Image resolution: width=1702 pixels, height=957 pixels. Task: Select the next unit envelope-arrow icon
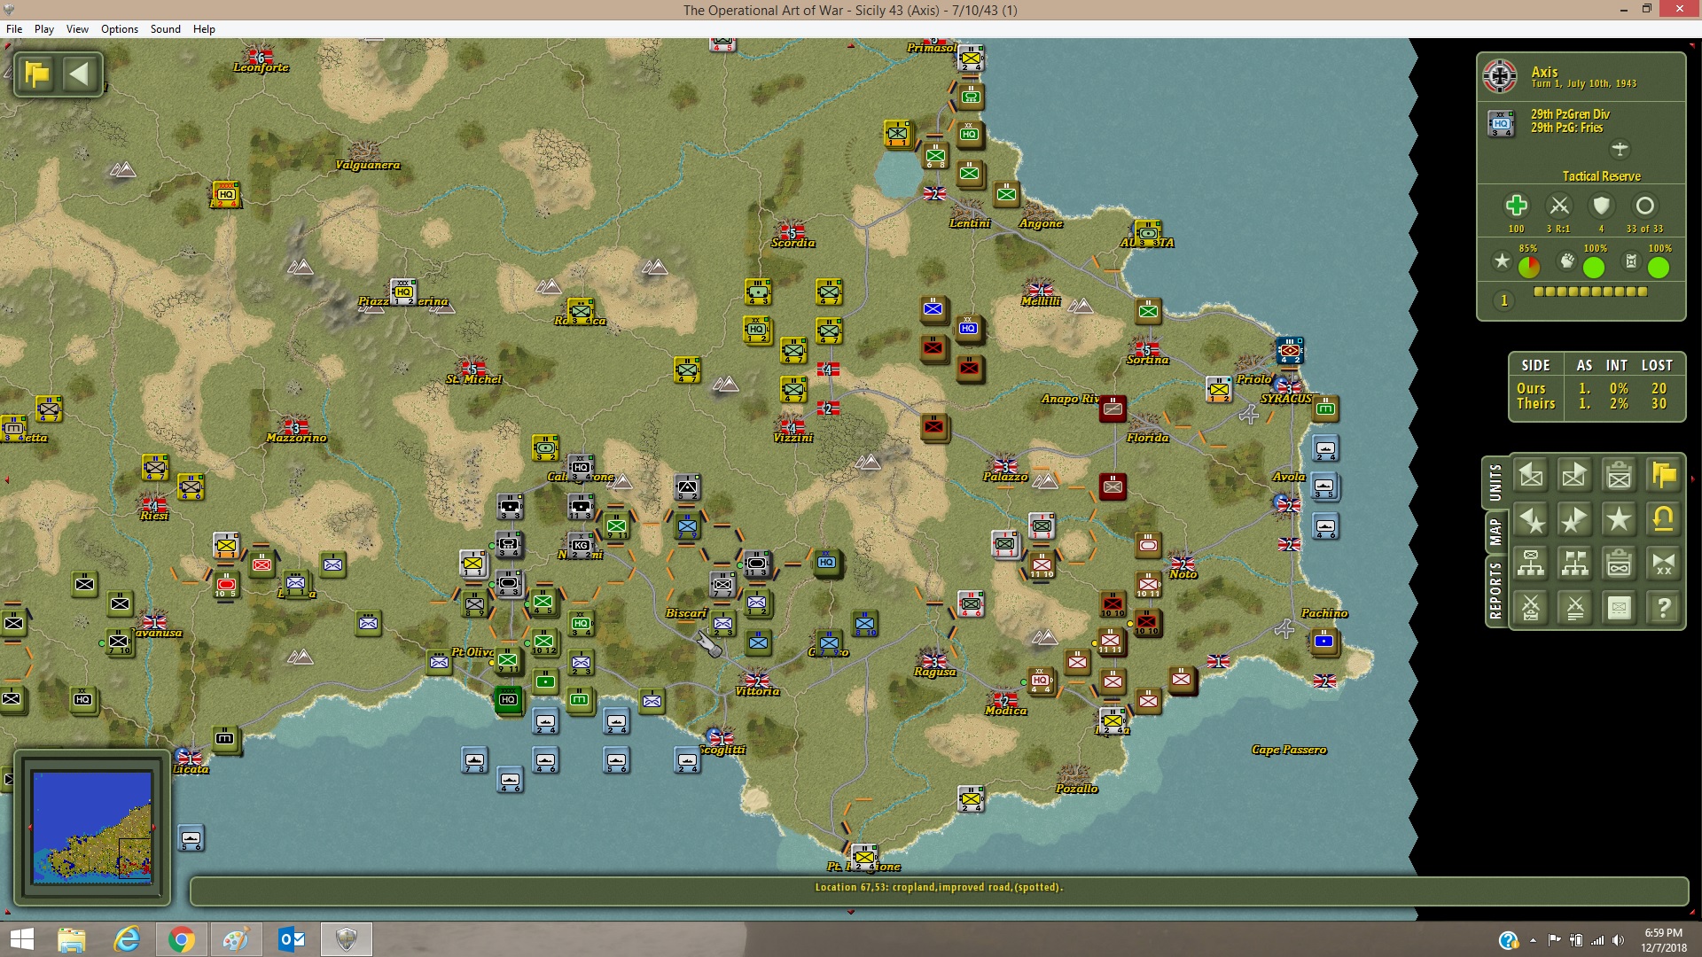pyautogui.click(x=1574, y=476)
